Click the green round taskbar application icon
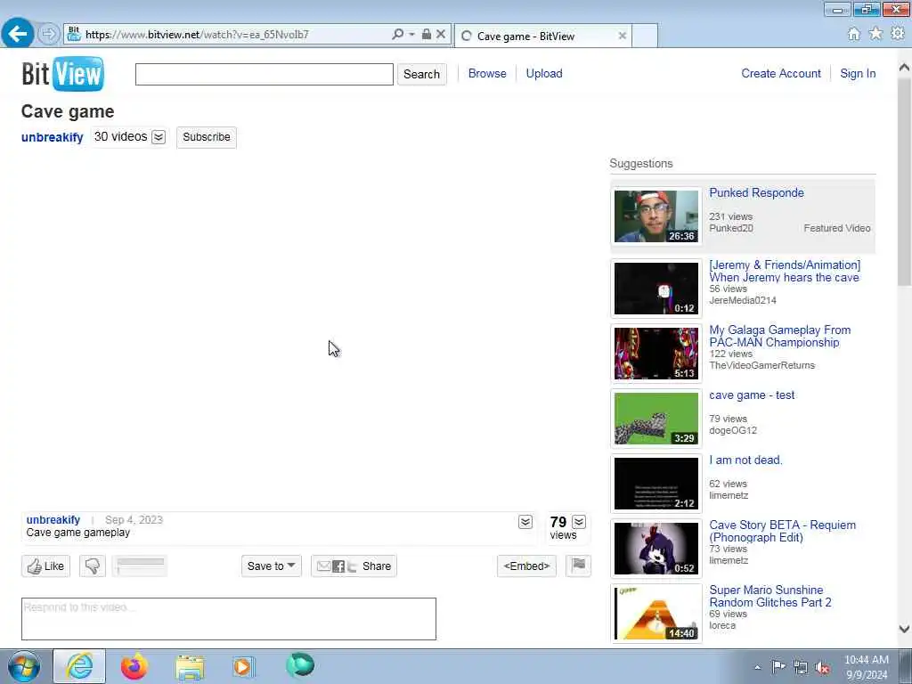The width and height of the screenshot is (912, 684). pyautogui.click(x=300, y=665)
